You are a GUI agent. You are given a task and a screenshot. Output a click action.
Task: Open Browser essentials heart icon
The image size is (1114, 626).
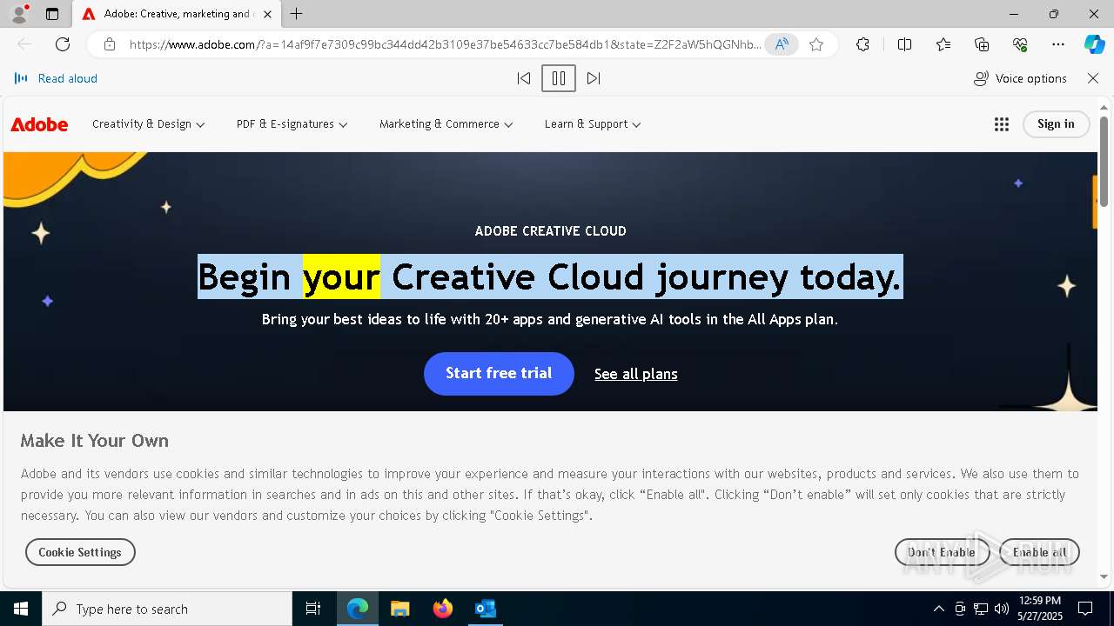coord(1020,44)
